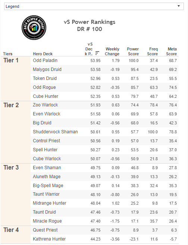Select the Tier 4 group label
Screen dimensions: 188x245
pos(11,230)
